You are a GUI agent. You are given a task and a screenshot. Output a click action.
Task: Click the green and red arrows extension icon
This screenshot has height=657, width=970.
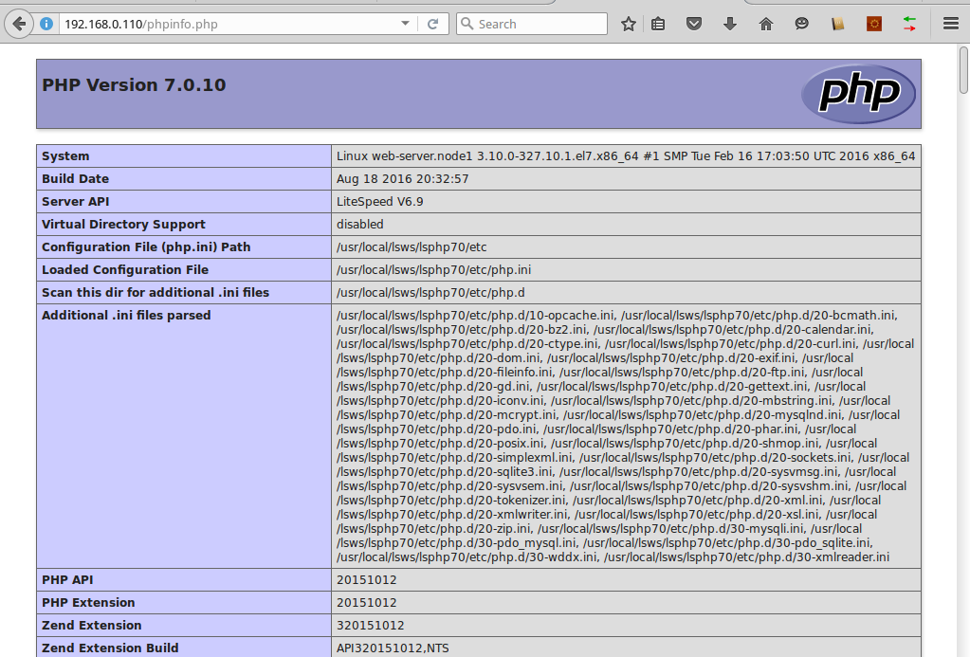coord(909,24)
